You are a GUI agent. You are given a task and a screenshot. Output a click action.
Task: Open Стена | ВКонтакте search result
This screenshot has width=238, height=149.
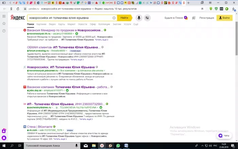(x=39, y=127)
